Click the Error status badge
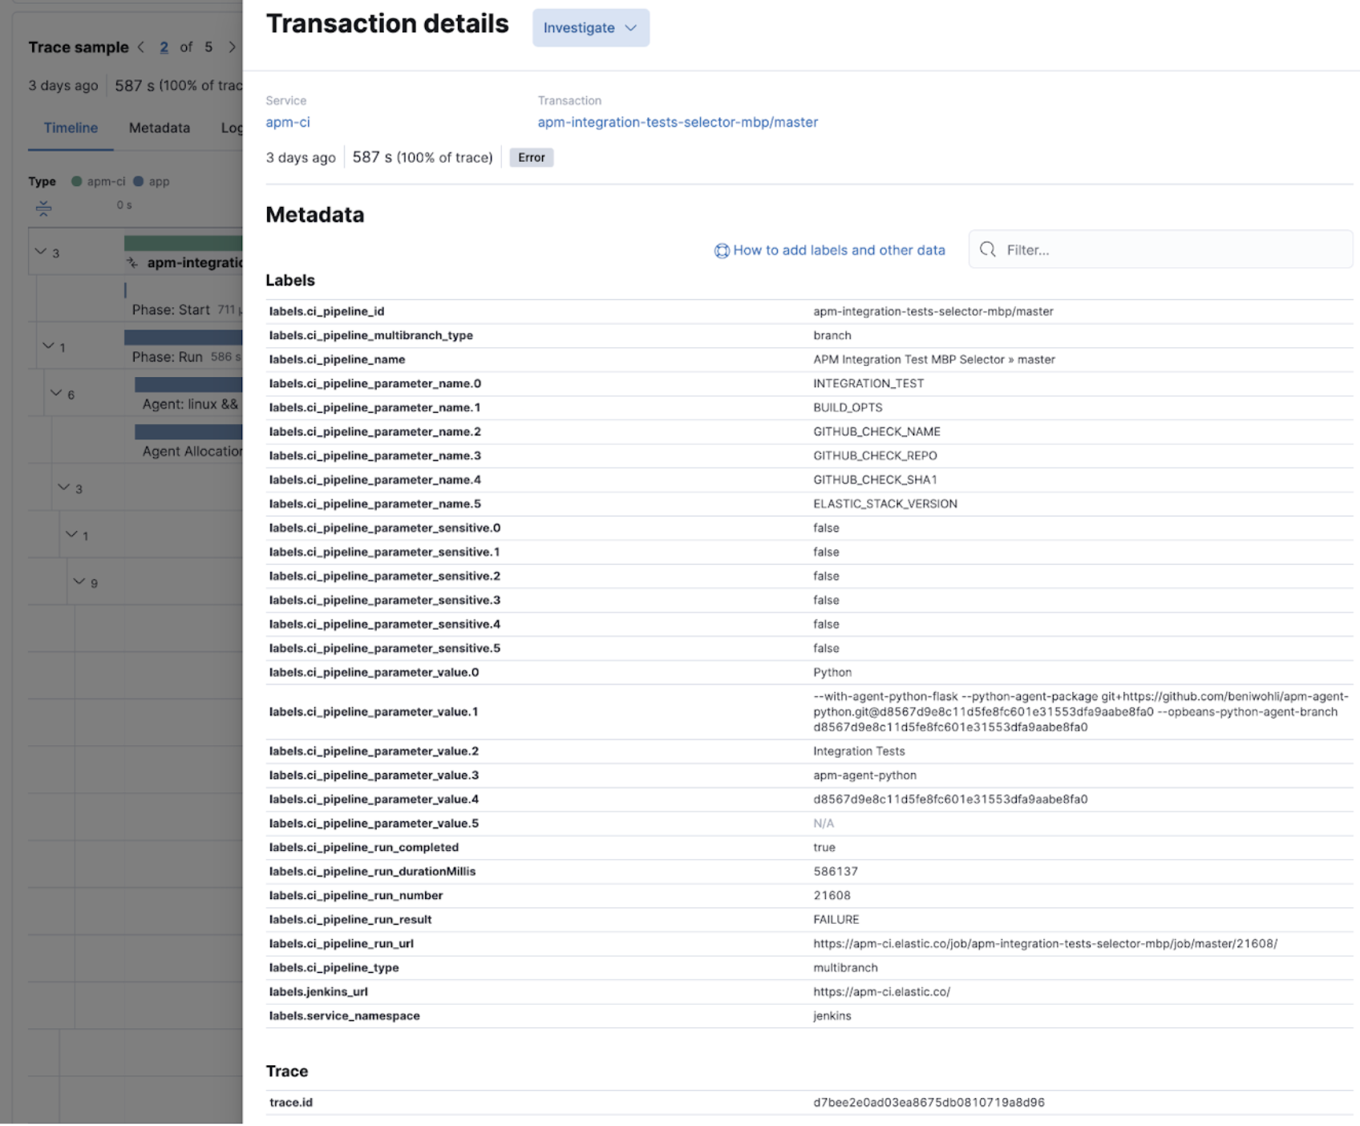 point(530,157)
